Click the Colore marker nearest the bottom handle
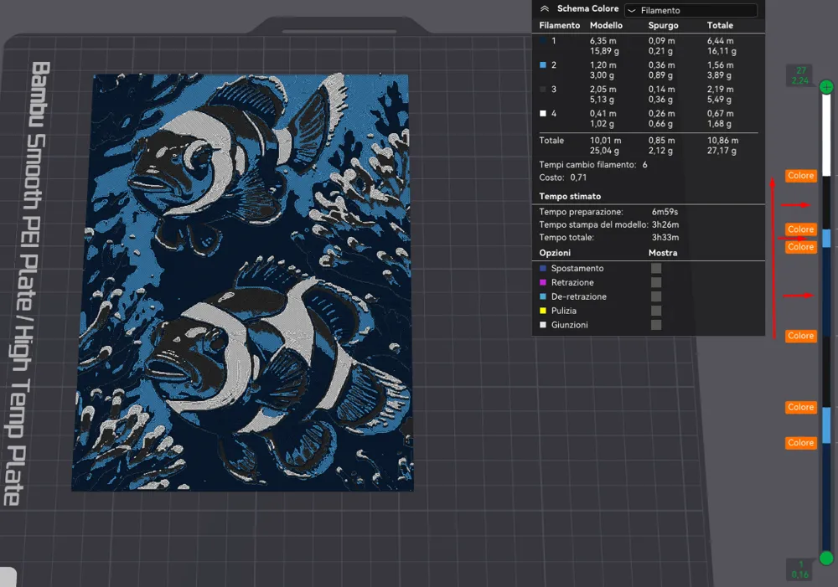The height and width of the screenshot is (587, 838). (x=800, y=443)
